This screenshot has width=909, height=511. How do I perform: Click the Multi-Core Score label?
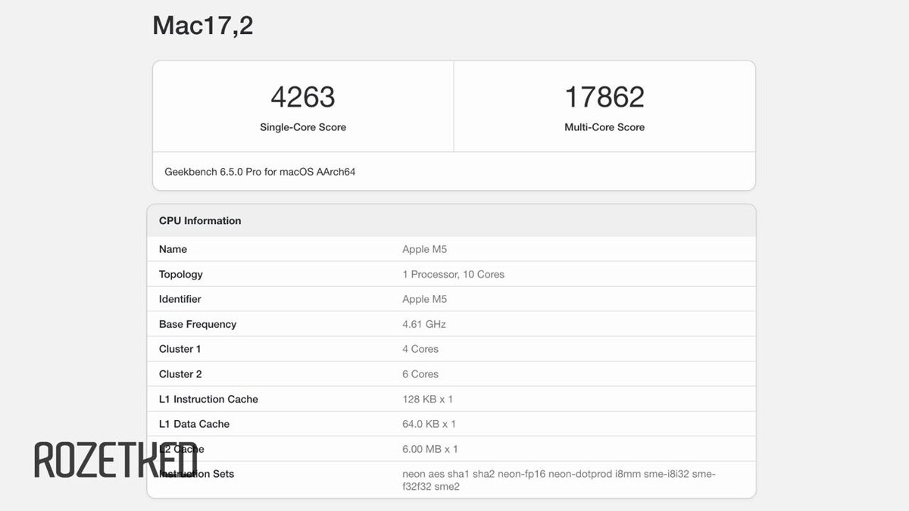(x=604, y=127)
